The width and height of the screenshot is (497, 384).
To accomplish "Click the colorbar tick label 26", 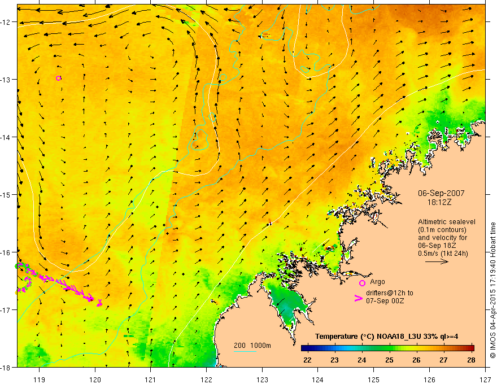I will (x=416, y=360).
